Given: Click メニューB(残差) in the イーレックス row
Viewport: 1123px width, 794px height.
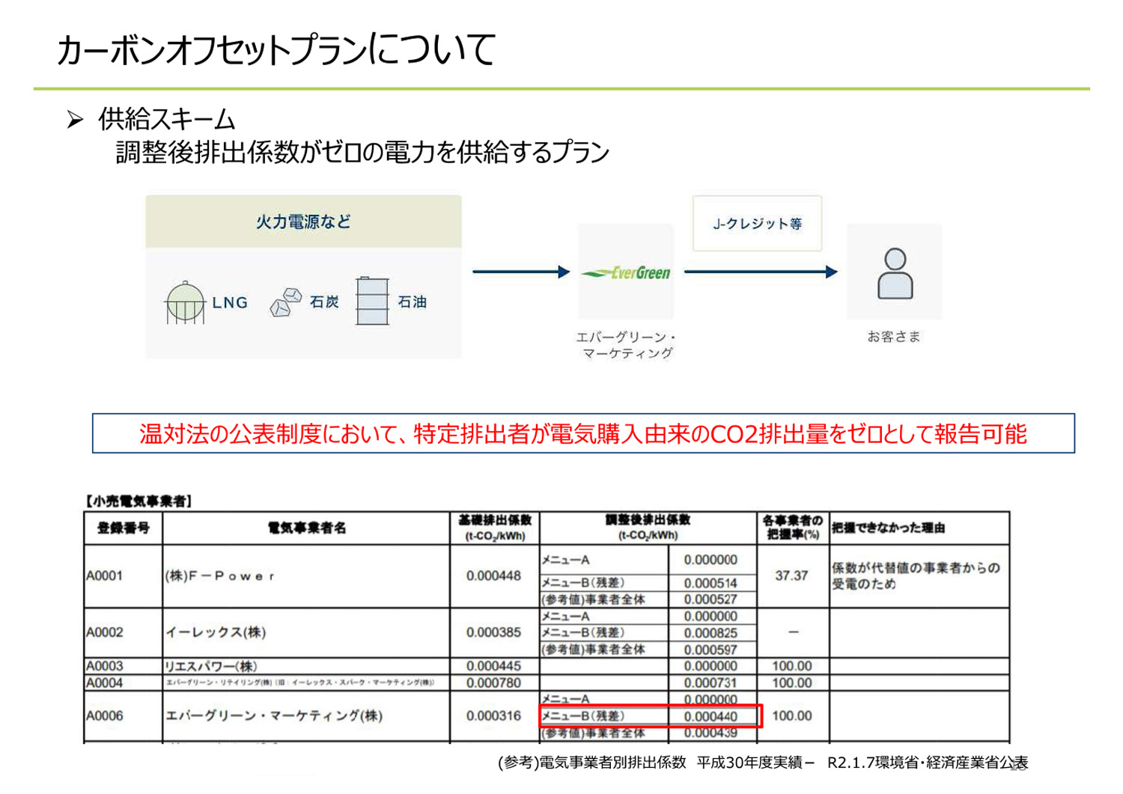Looking at the screenshot, I should coord(583,632).
